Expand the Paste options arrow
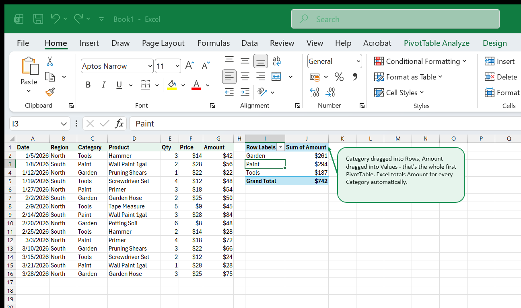 tap(29, 91)
